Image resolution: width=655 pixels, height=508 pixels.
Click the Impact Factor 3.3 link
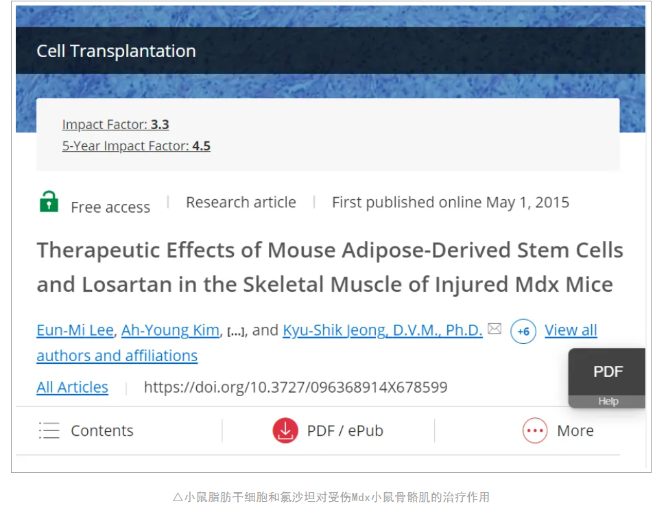click(x=115, y=124)
